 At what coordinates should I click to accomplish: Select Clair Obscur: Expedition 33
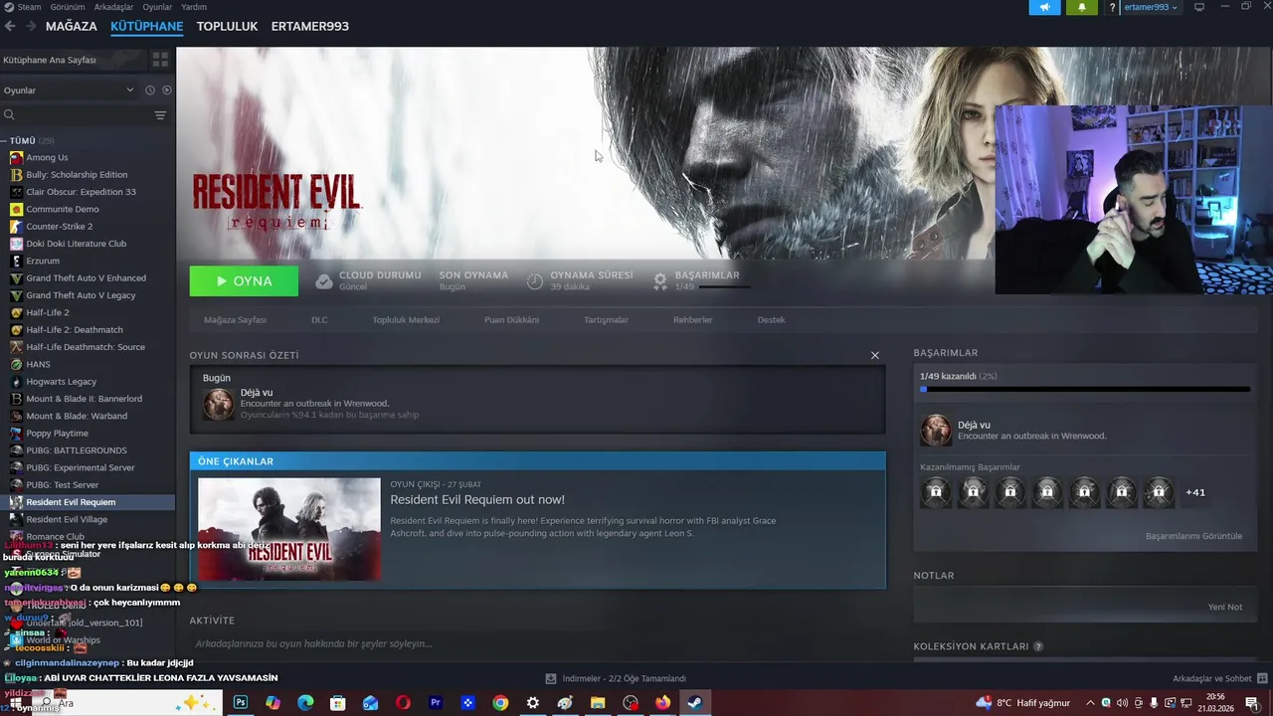click(x=81, y=192)
